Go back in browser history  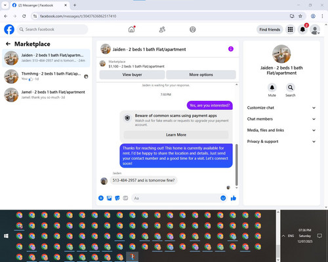(6, 16)
